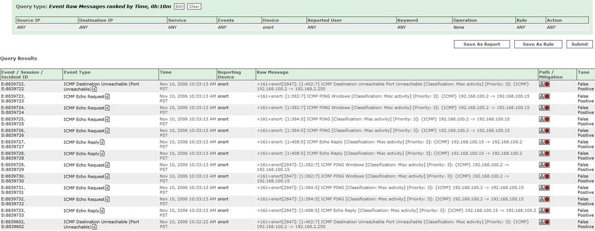Click red mitigation icon for row E:8839732
This screenshot has height=231, width=595.
(x=547, y=199)
